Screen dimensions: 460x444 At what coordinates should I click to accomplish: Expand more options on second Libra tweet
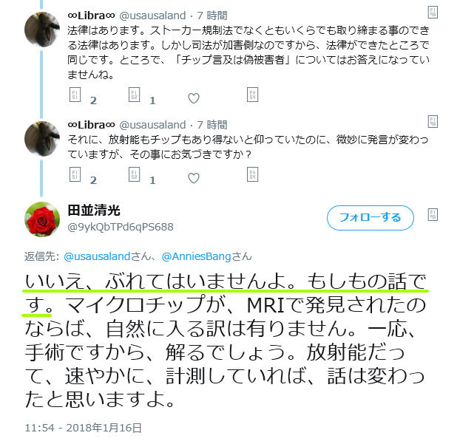point(433,121)
